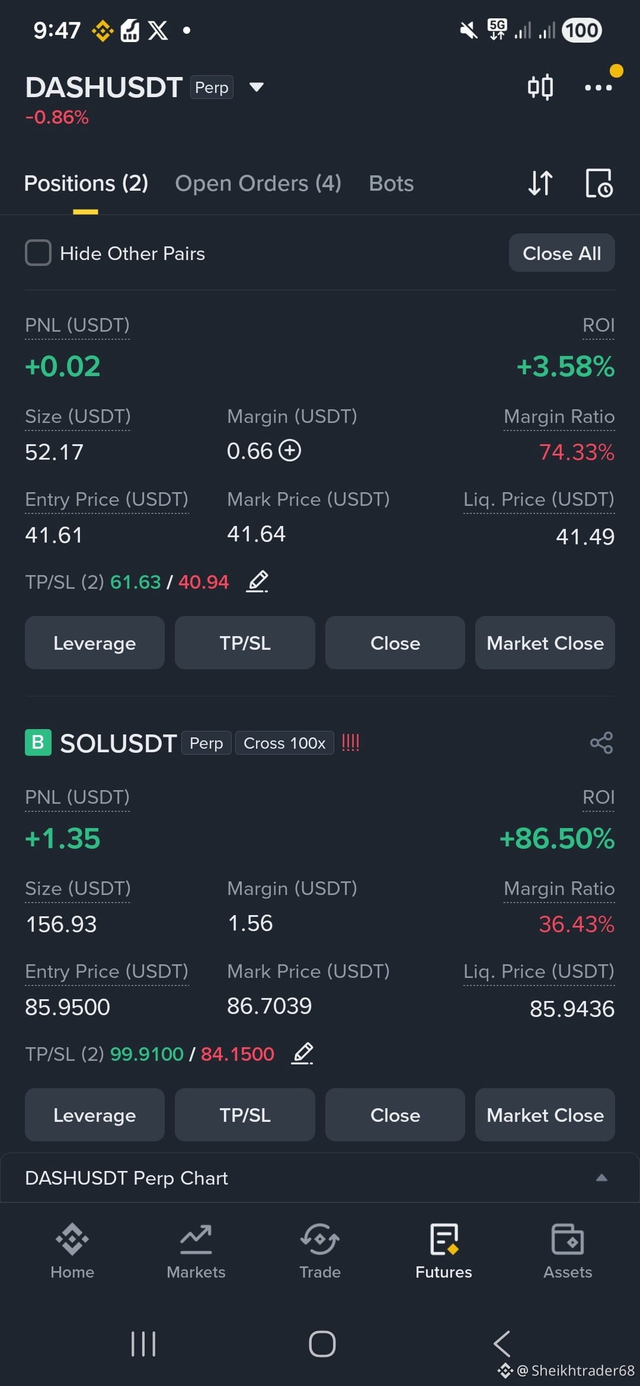Screen dimensions: 640x1386
Task: Tap the sort positions arrows icon
Action: click(x=540, y=183)
